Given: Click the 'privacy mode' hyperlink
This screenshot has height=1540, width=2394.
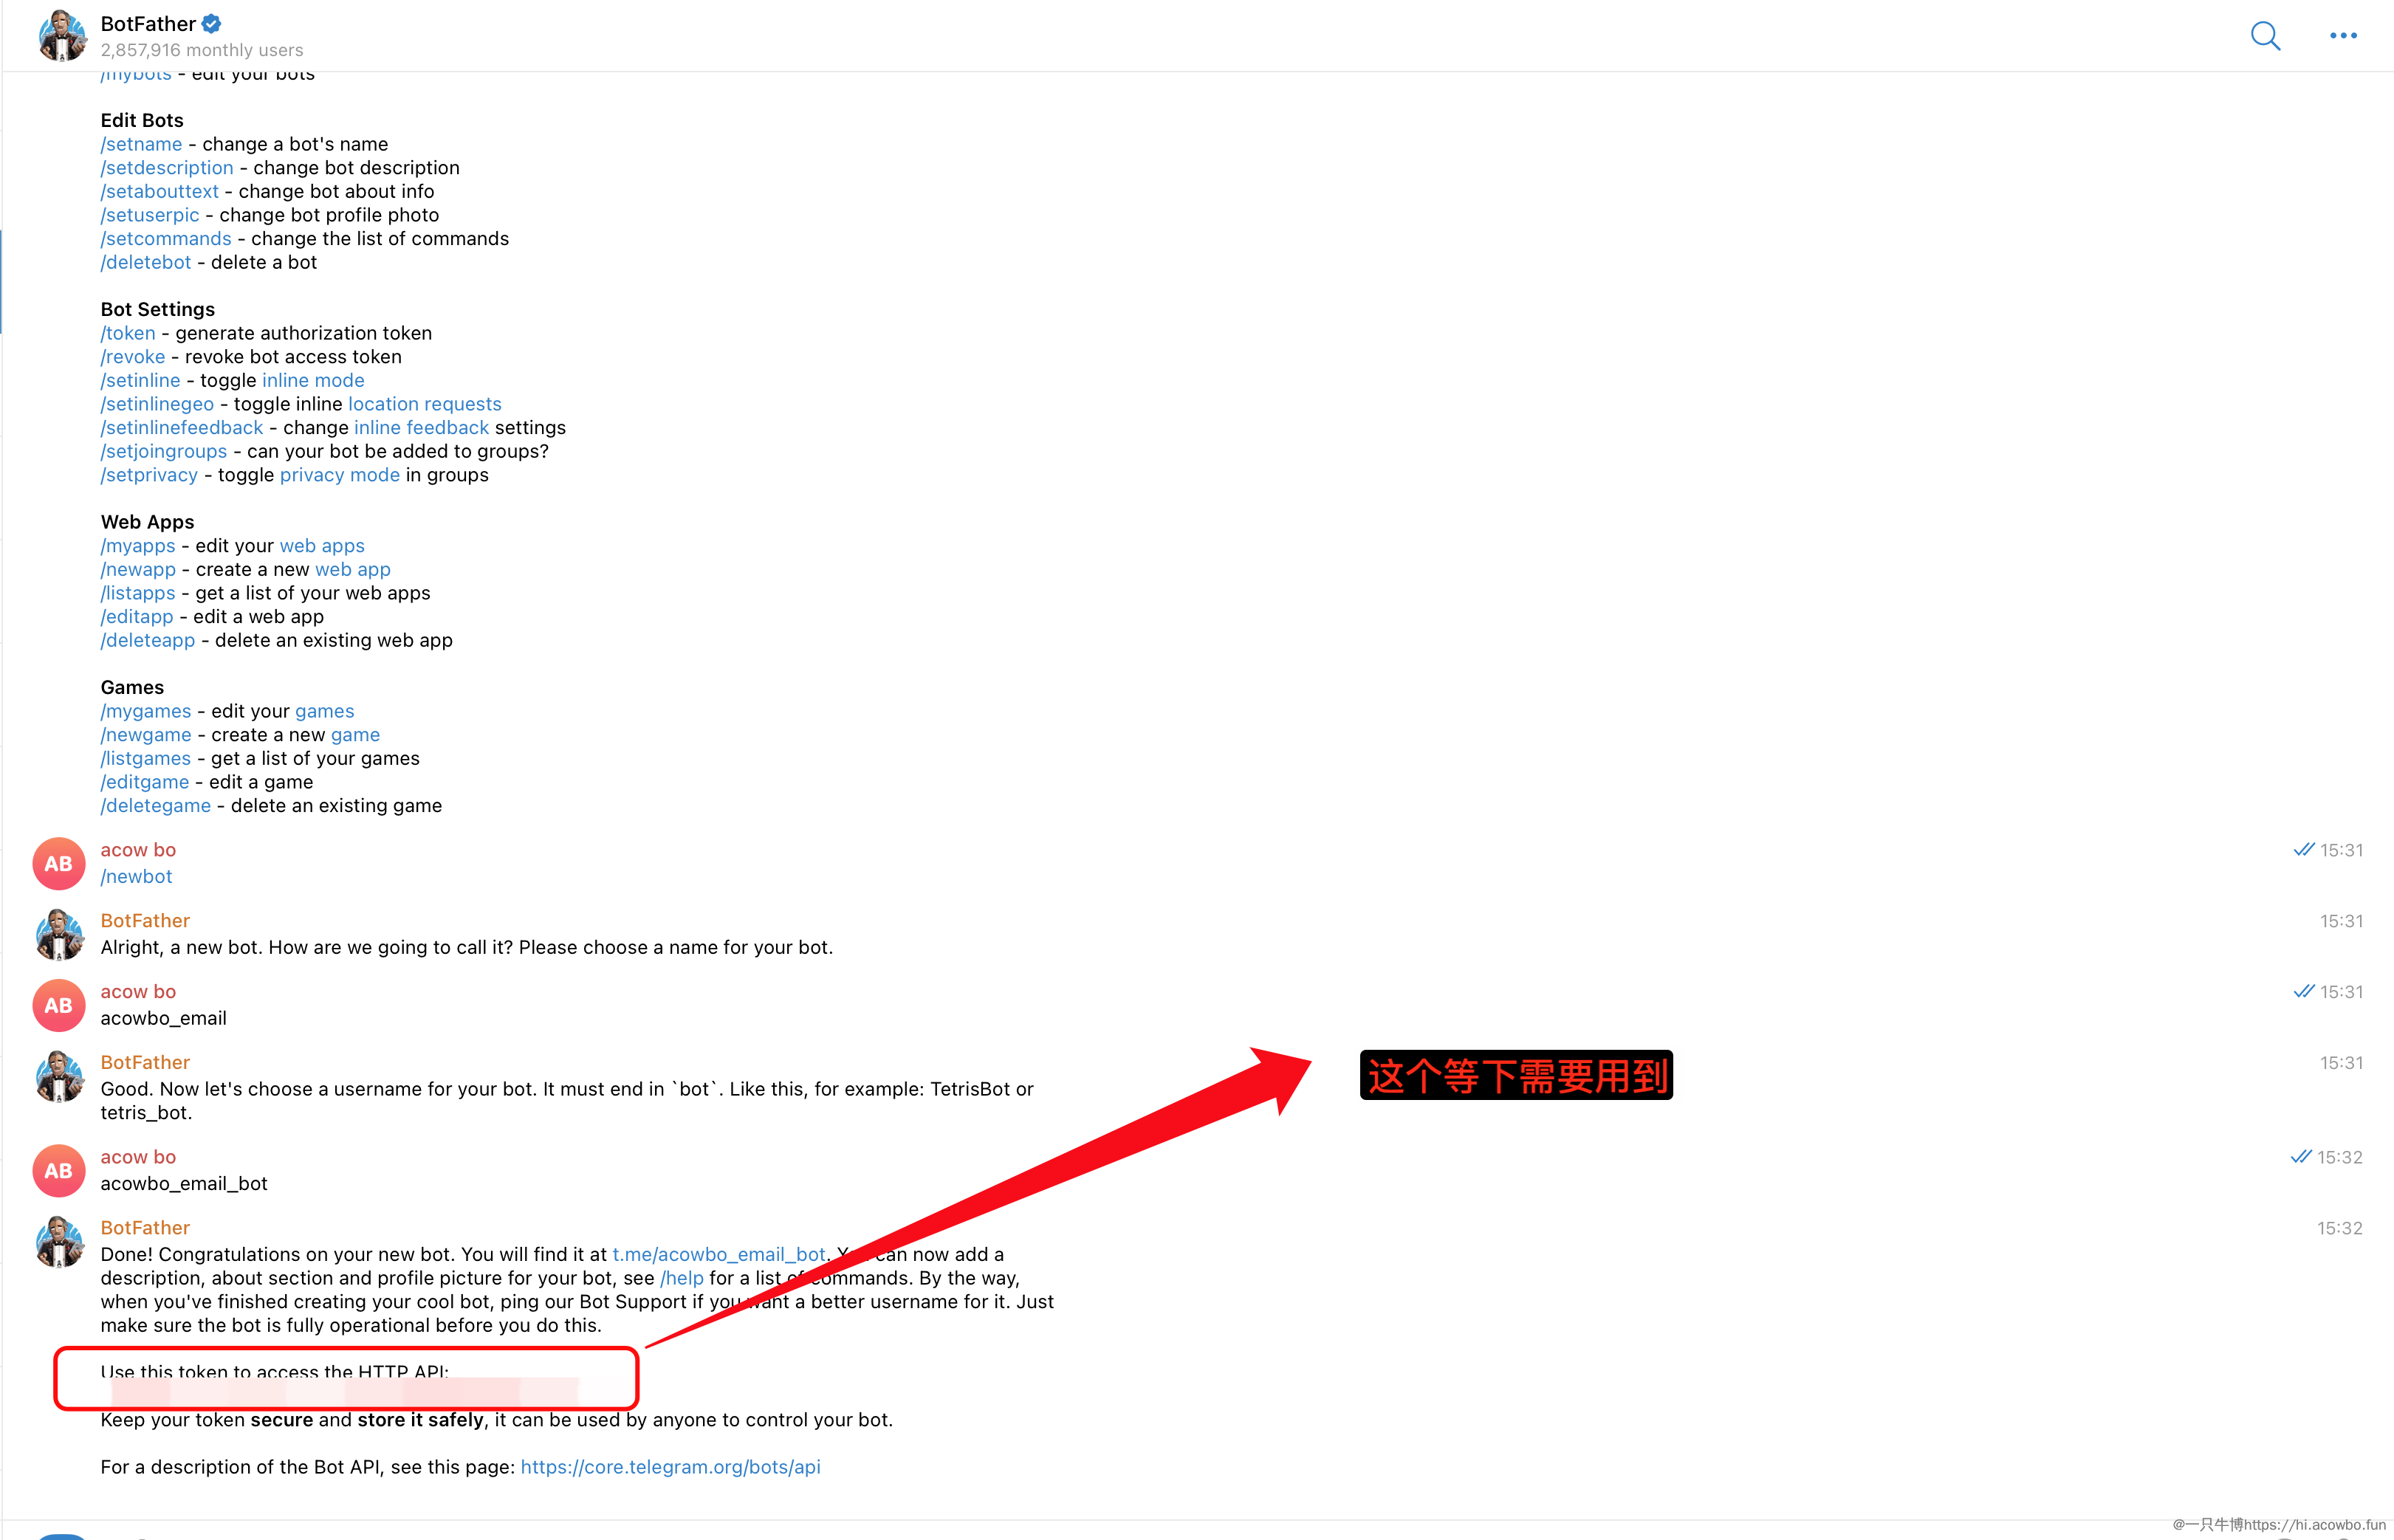Looking at the screenshot, I should click(339, 475).
